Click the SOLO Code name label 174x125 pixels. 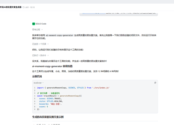(x=41, y=24)
